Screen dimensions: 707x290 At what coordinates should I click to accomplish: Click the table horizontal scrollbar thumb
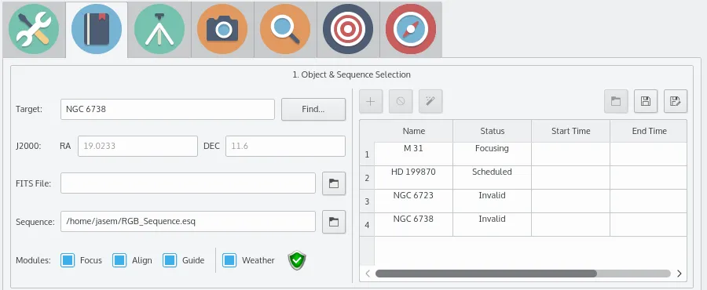coord(486,274)
